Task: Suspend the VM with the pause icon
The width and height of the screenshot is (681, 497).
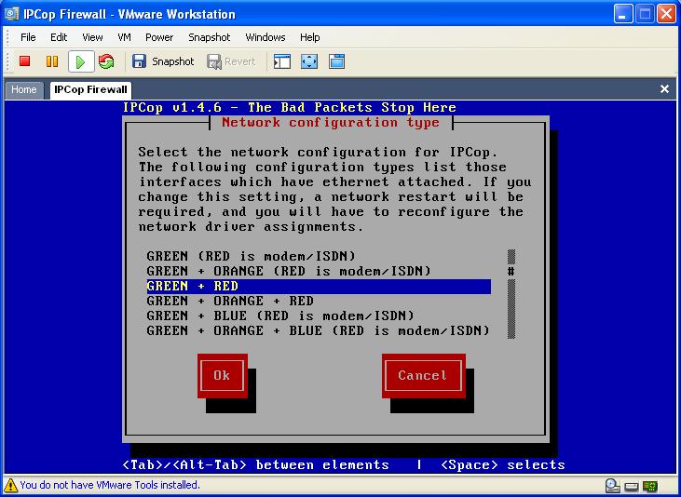Action: coord(52,61)
